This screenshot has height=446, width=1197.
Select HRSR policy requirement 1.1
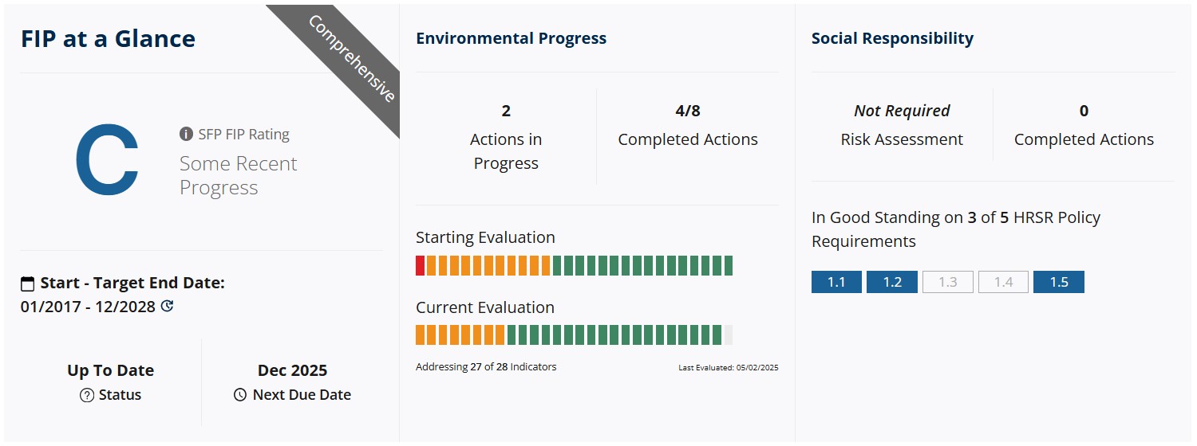tap(836, 282)
